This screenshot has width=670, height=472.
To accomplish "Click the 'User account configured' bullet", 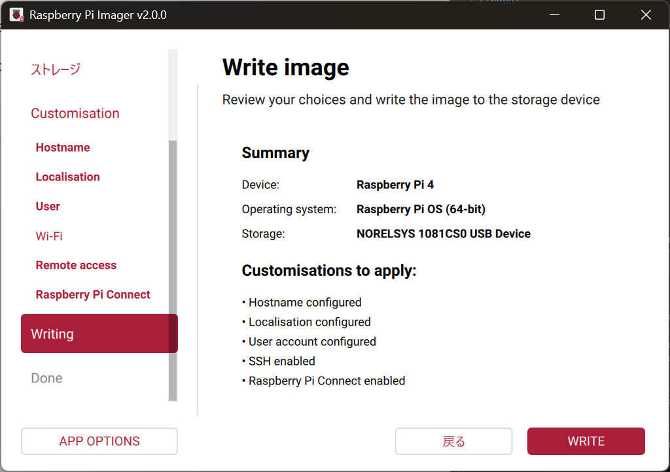I will point(309,341).
